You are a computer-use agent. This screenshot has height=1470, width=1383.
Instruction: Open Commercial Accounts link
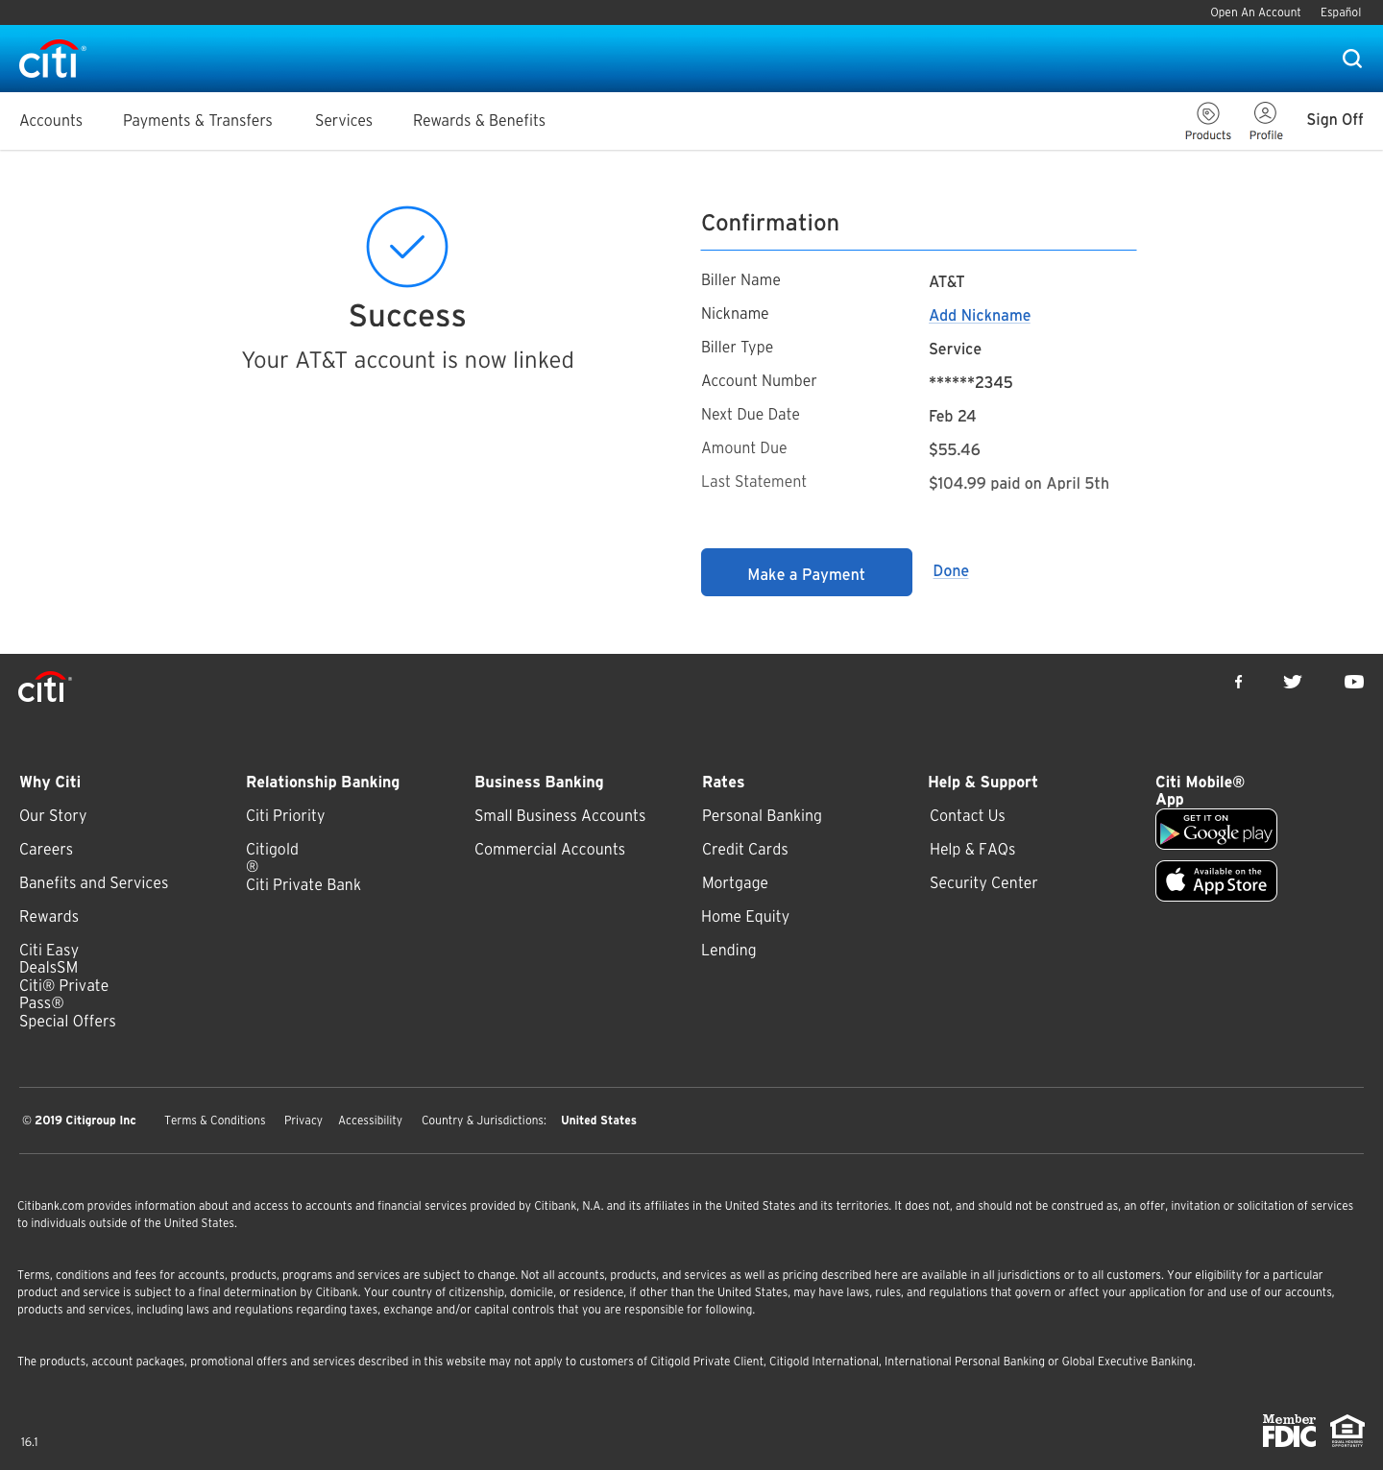tap(549, 849)
